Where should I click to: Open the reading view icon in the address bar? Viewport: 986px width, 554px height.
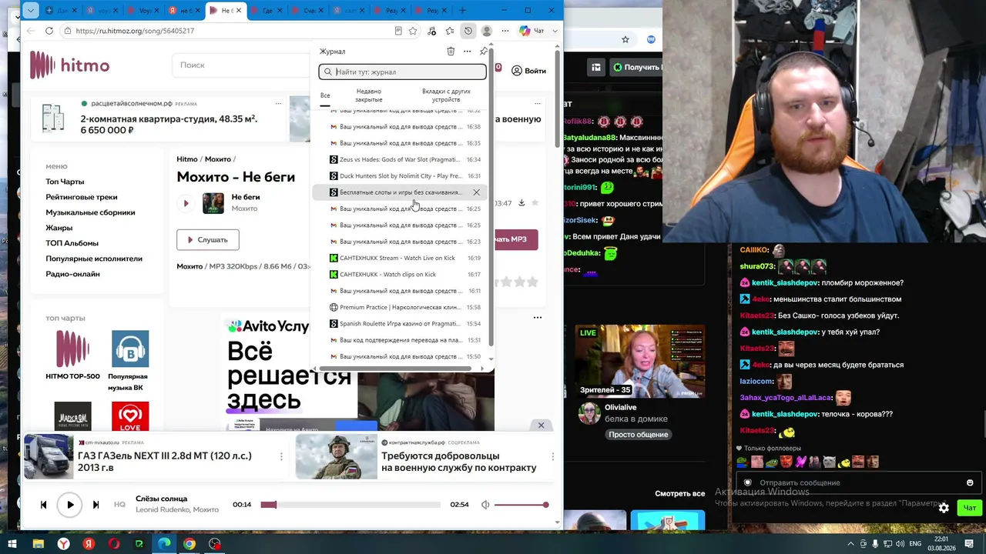point(398,31)
